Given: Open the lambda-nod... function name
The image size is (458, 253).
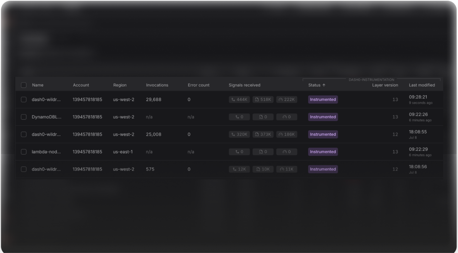Looking at the screenshot, I should (46, 152).
